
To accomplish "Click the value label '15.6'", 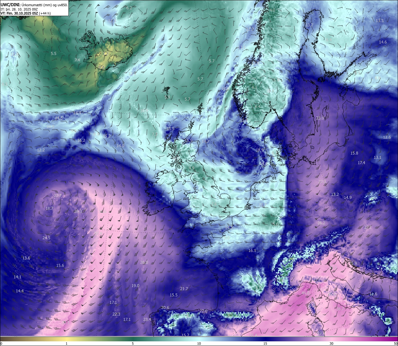I will (x=60, y=265).
